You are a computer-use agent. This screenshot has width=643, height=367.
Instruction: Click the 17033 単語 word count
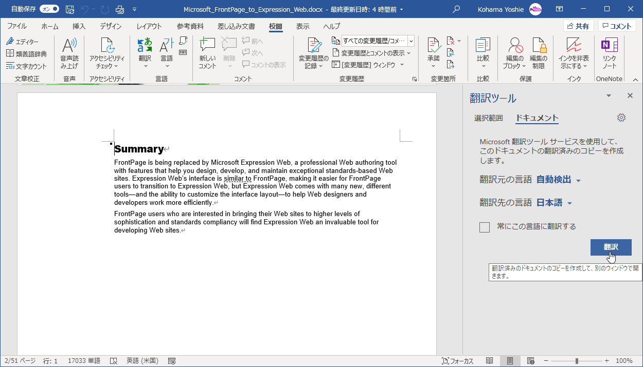click(84, 361)
